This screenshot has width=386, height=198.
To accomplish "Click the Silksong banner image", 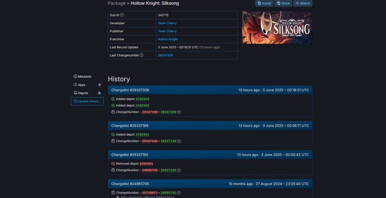I will click(x=277, y=27).
